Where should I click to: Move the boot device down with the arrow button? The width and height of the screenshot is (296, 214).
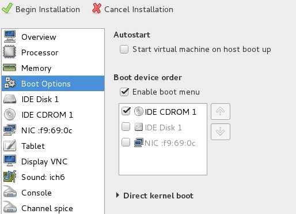point(221,132)
